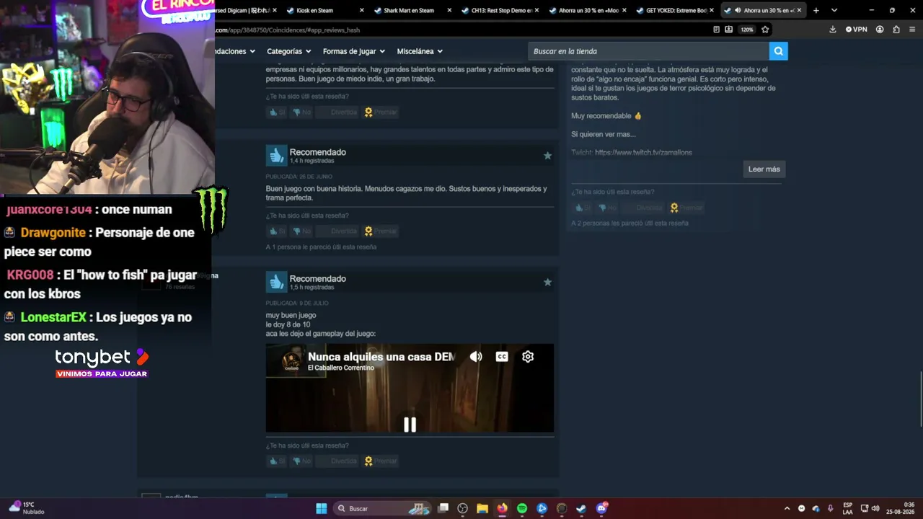Open the browser downloads panel
This screenshot has height=519, width=923.
tap(833, 30)
